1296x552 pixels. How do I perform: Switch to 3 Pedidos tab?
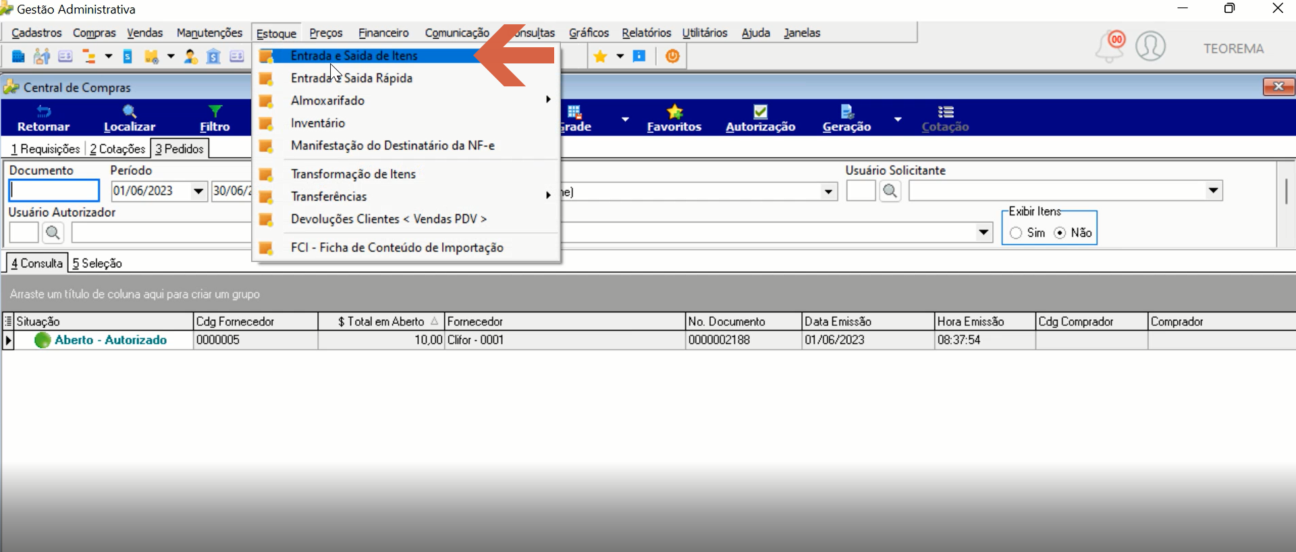[x=180, y=148]
